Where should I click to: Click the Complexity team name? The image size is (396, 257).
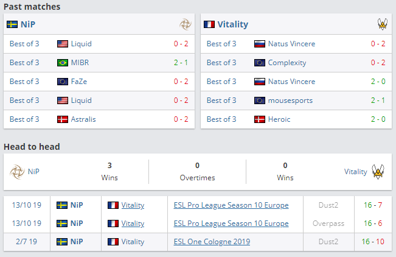pos(287,63)
